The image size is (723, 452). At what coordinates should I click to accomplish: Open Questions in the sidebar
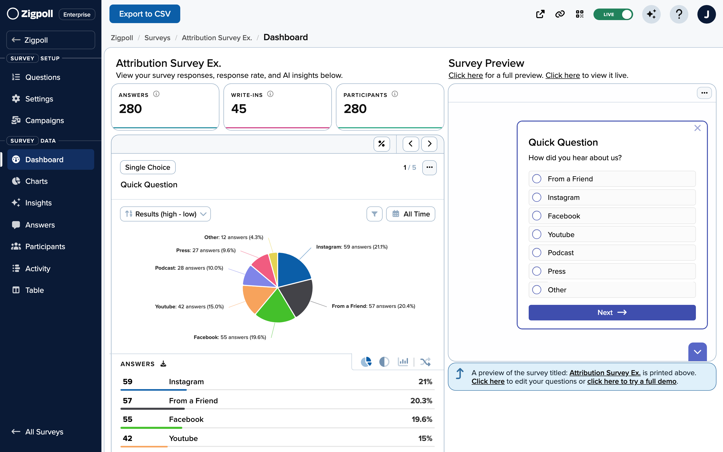(x=51, y=77)
